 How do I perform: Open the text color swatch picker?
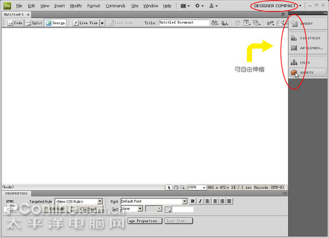168,209
